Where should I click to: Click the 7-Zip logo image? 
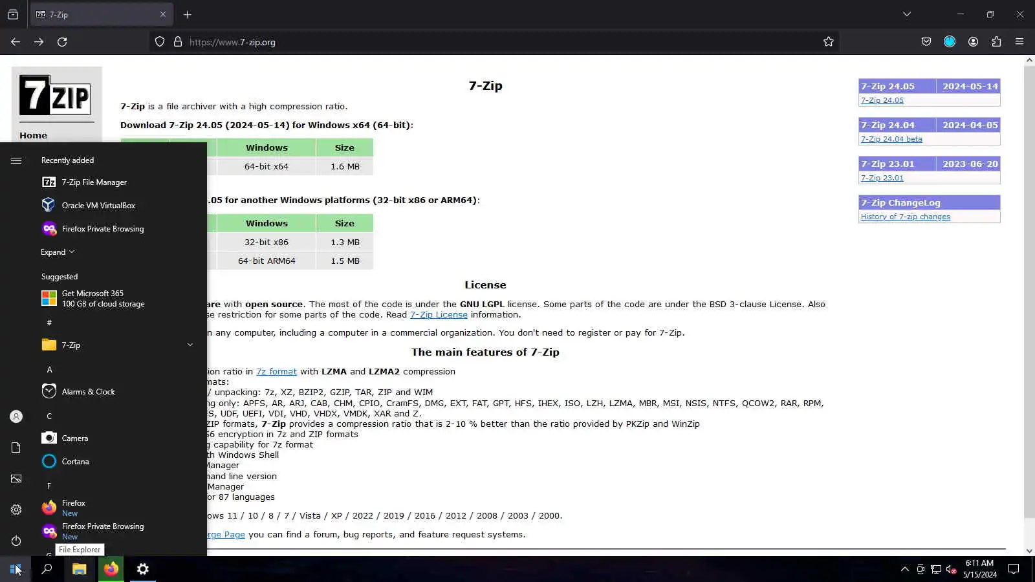(55, 95)
